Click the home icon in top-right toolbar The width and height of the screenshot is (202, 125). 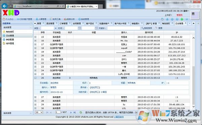(162, 19)
